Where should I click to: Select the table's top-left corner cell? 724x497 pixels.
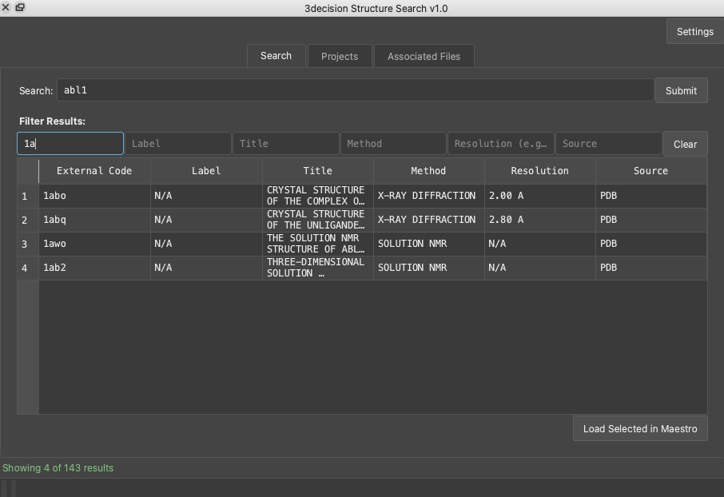28,171
